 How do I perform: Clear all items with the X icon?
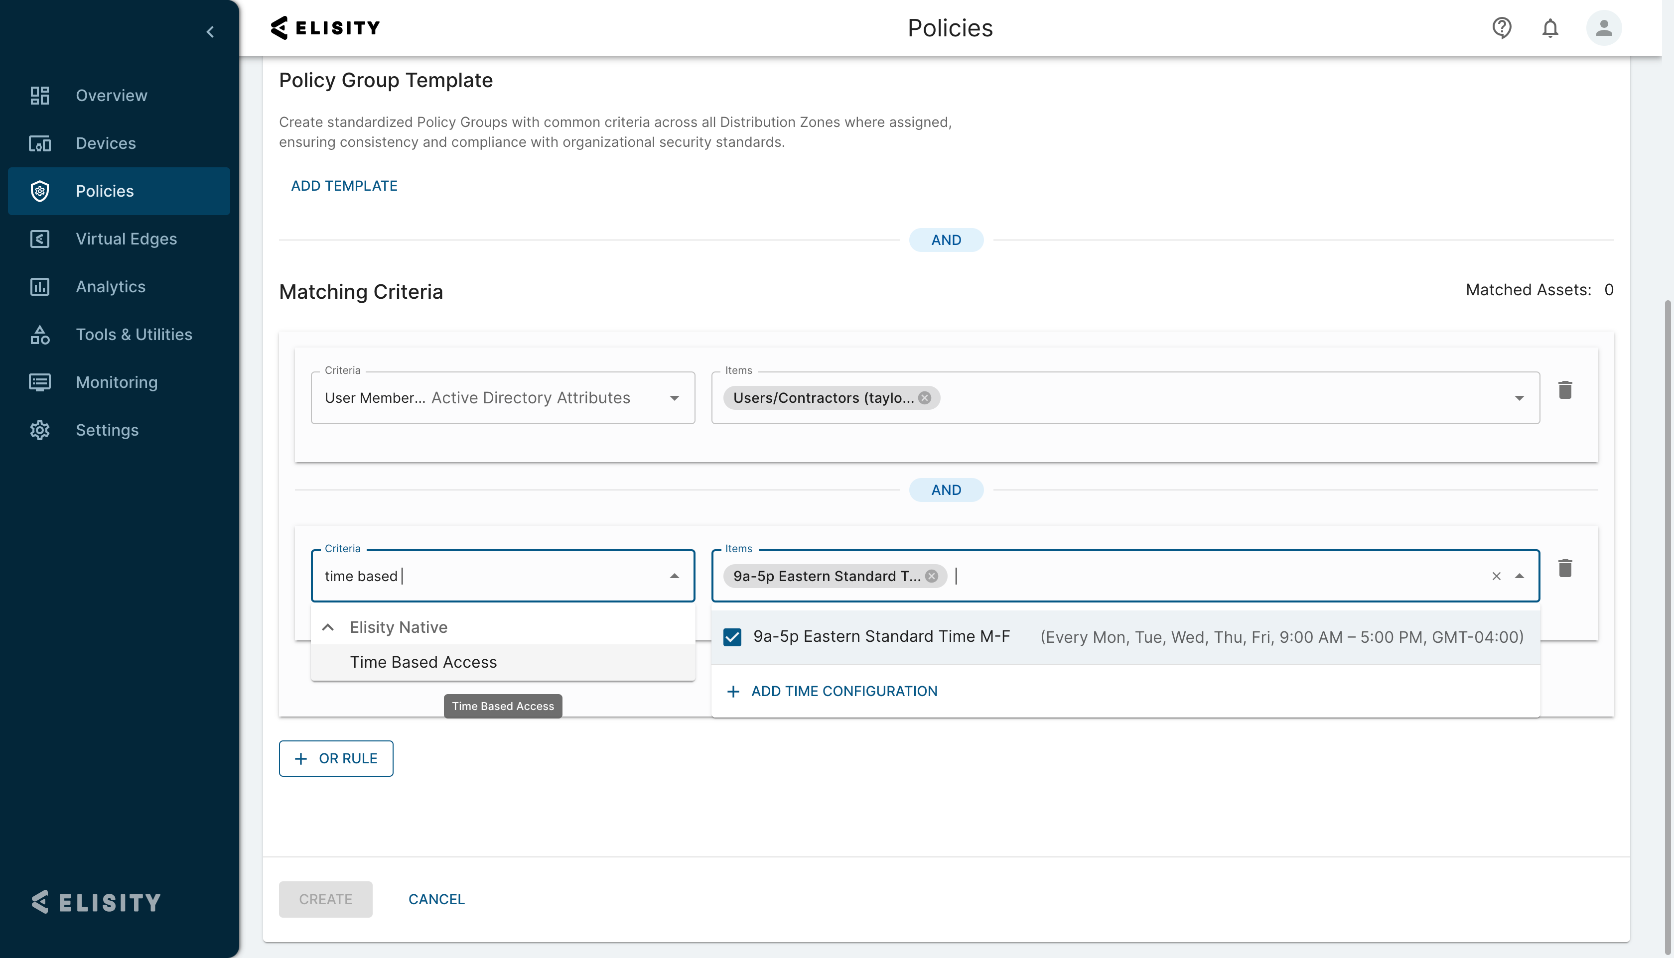click(x=1496, y=577)
